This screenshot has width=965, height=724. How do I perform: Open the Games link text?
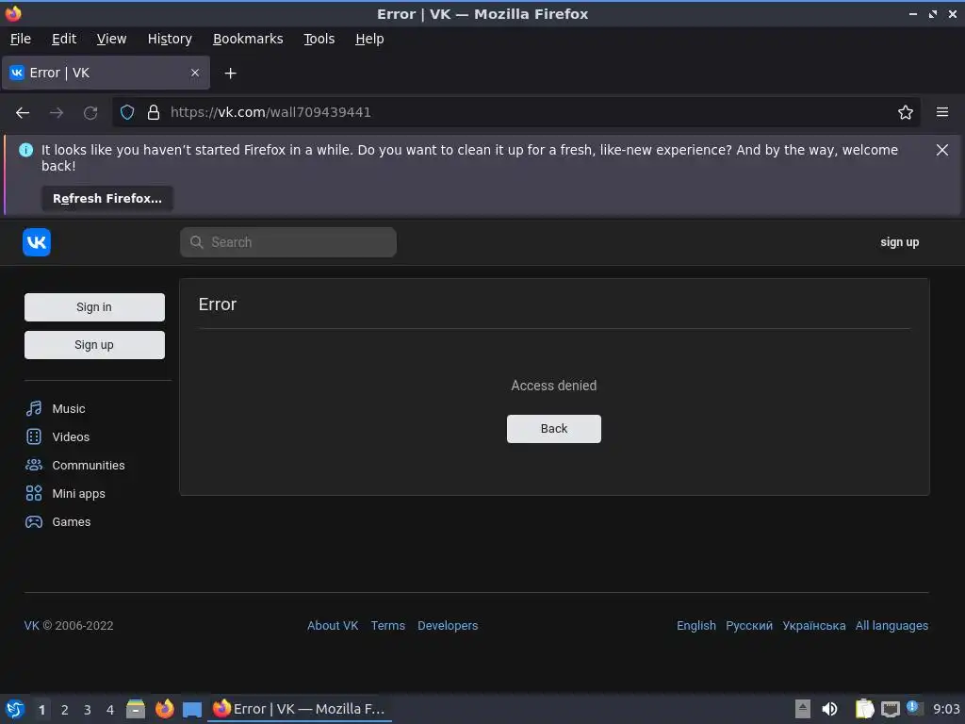(x=72, y=522)
